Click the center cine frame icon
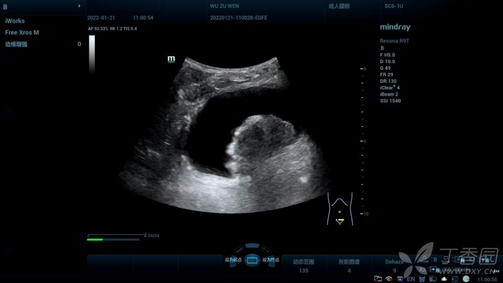This screenshot has width=503, height=283. coord(252,260)
